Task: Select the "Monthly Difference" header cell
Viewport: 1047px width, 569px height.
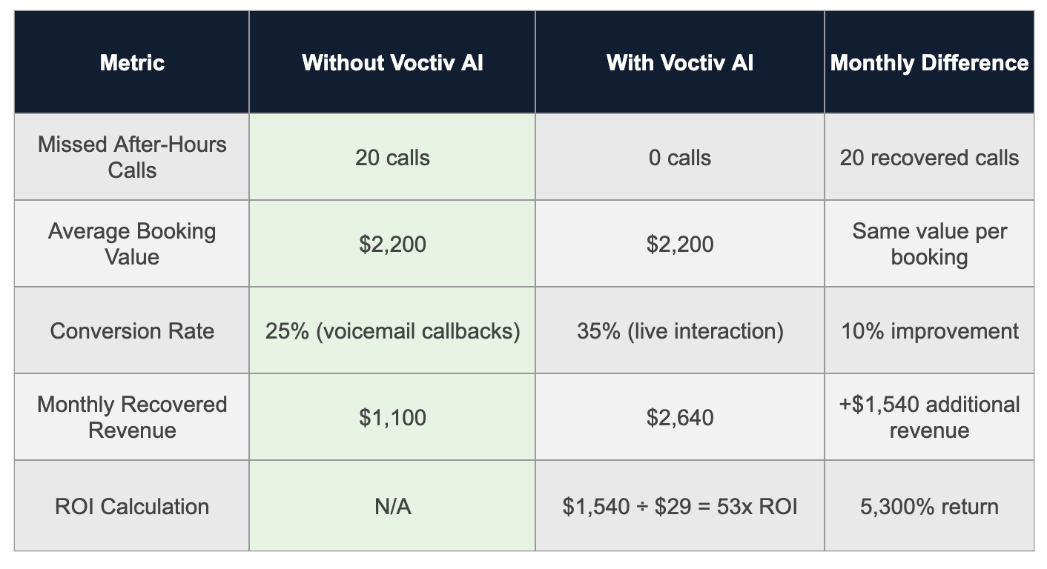Action: (x=929, y=63)
